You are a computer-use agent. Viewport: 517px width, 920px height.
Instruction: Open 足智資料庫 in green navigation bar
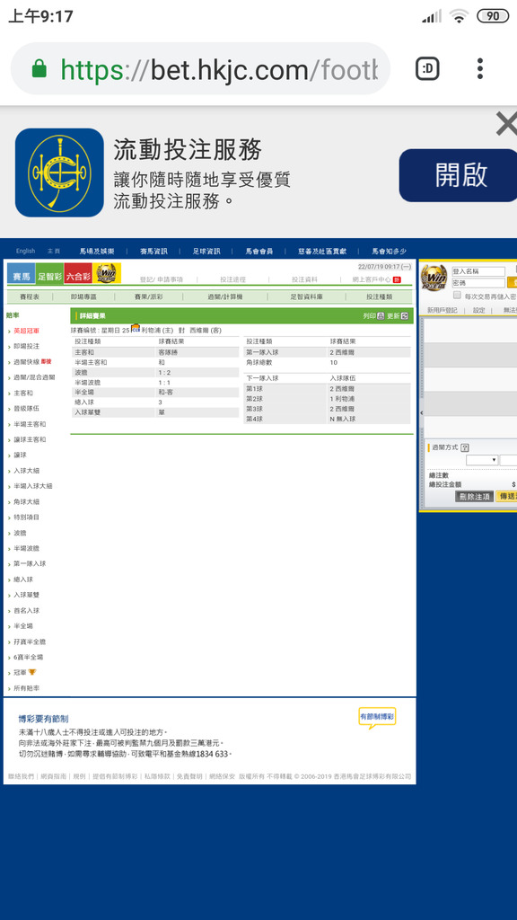pyautogui.click(x=306, y=297)
